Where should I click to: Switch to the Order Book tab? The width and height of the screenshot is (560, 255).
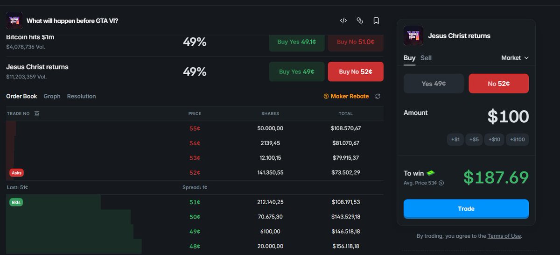click(x=21, y=96)
